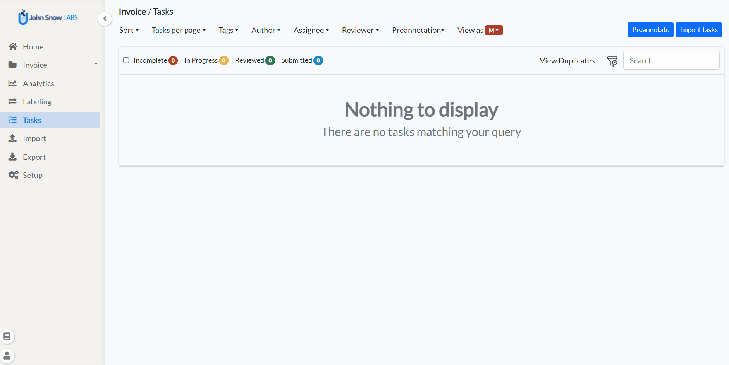Click the Labeling arrows icon
The width and height of the screenshot is (729, 365).
tap(13, 101)
